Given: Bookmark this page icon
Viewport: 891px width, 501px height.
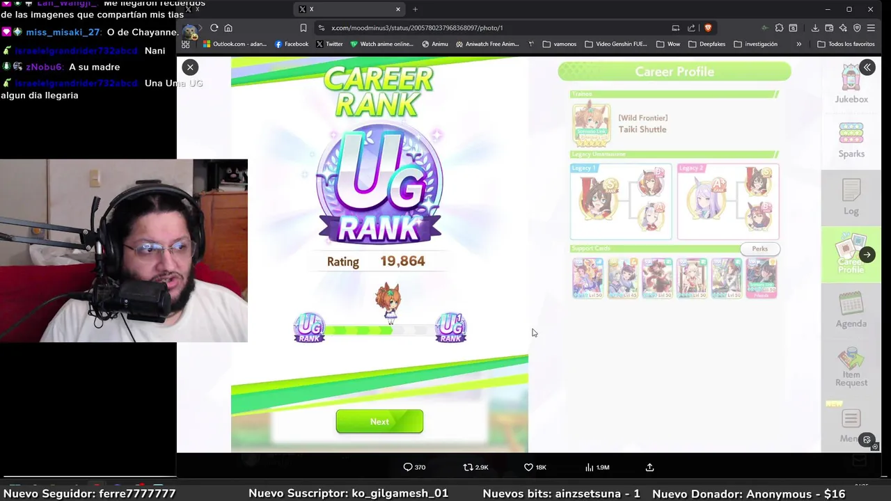Looking at the screenshot, I should 303,28.
